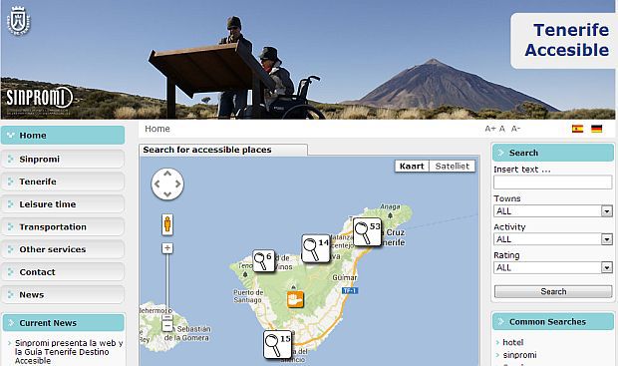Open the Rating dropdown
The image size is (618, 366).
(553, 268)
